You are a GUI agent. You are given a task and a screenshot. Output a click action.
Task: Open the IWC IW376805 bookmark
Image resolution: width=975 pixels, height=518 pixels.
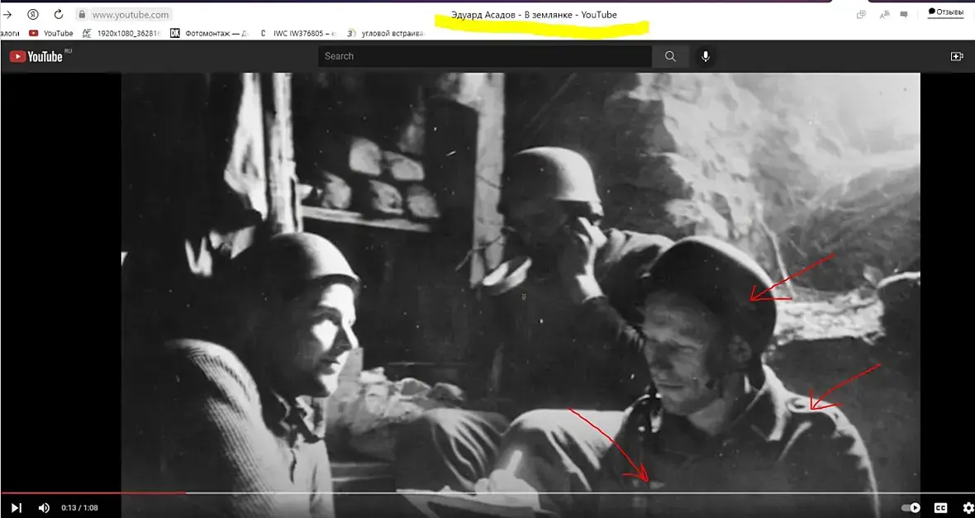pyautogui.click(x=297, y=33)
